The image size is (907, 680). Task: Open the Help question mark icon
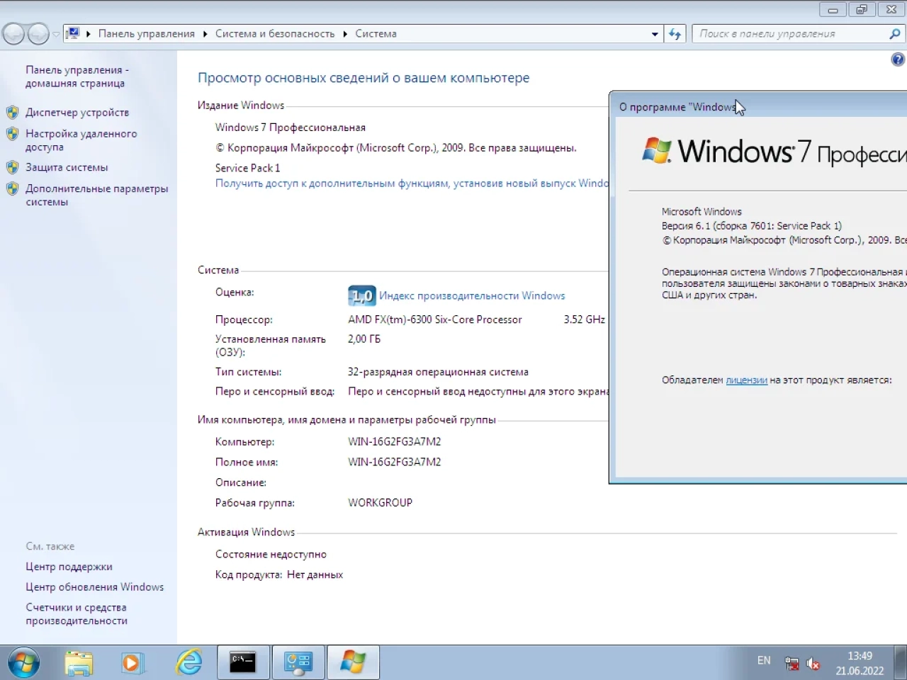(x=898, y=59)
